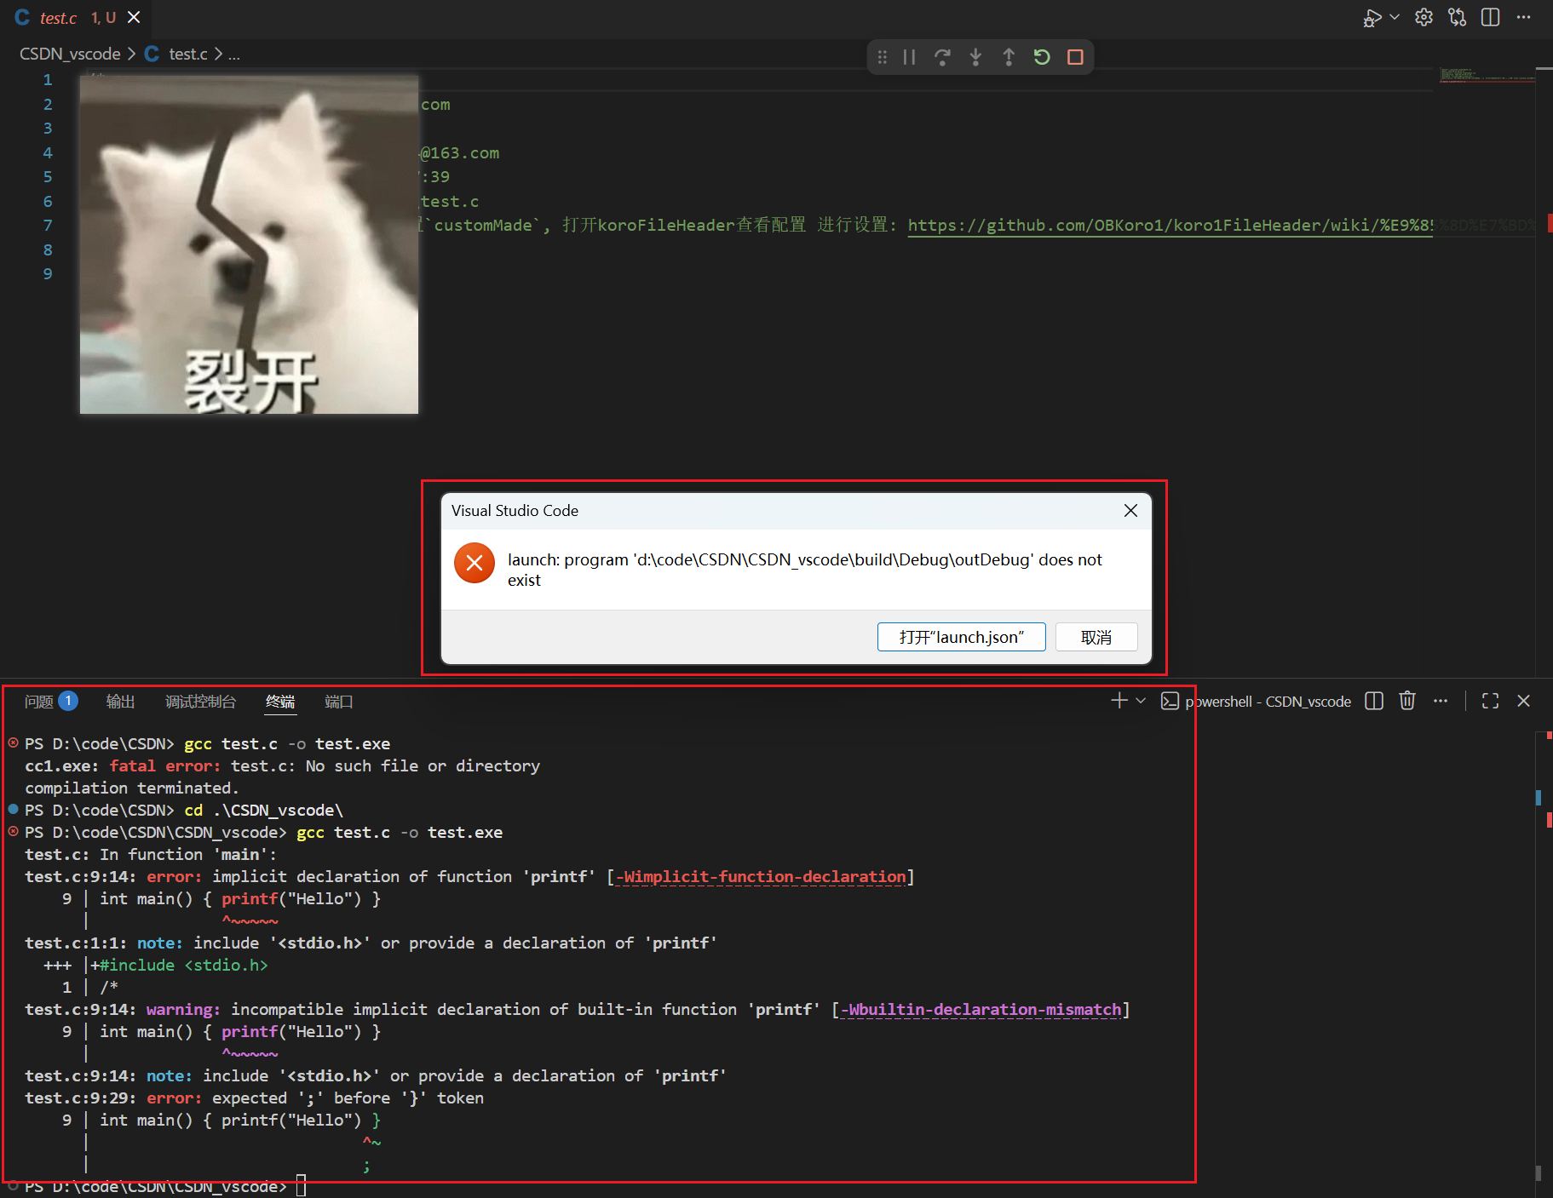Restart the debug session
This screenshot has width=1553, height=1198.
click(x=1042, y=57)
